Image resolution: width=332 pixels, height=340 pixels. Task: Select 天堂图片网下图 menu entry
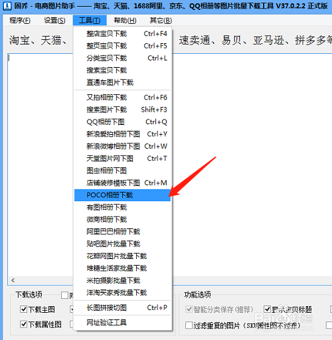(122, 158)
